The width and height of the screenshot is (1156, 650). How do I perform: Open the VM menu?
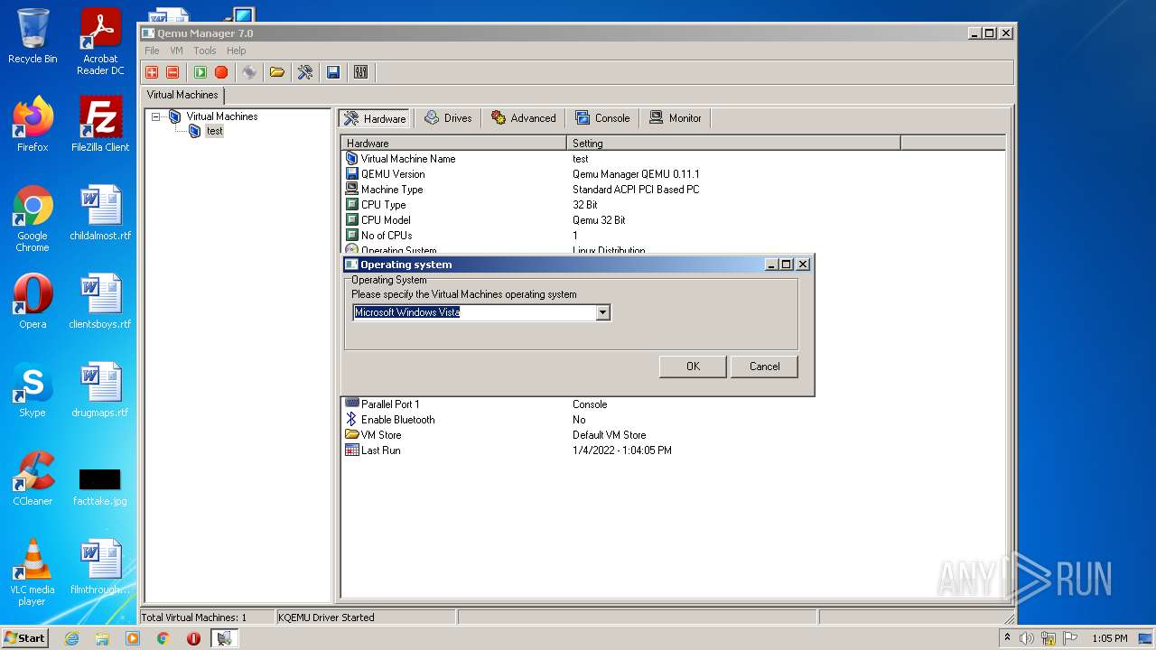coord(176,51)
